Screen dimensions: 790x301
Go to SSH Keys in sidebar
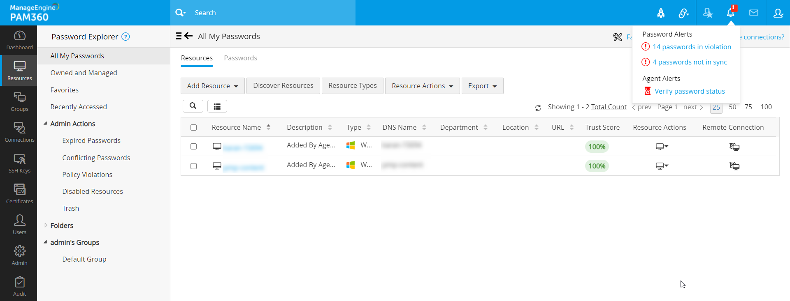19,163
